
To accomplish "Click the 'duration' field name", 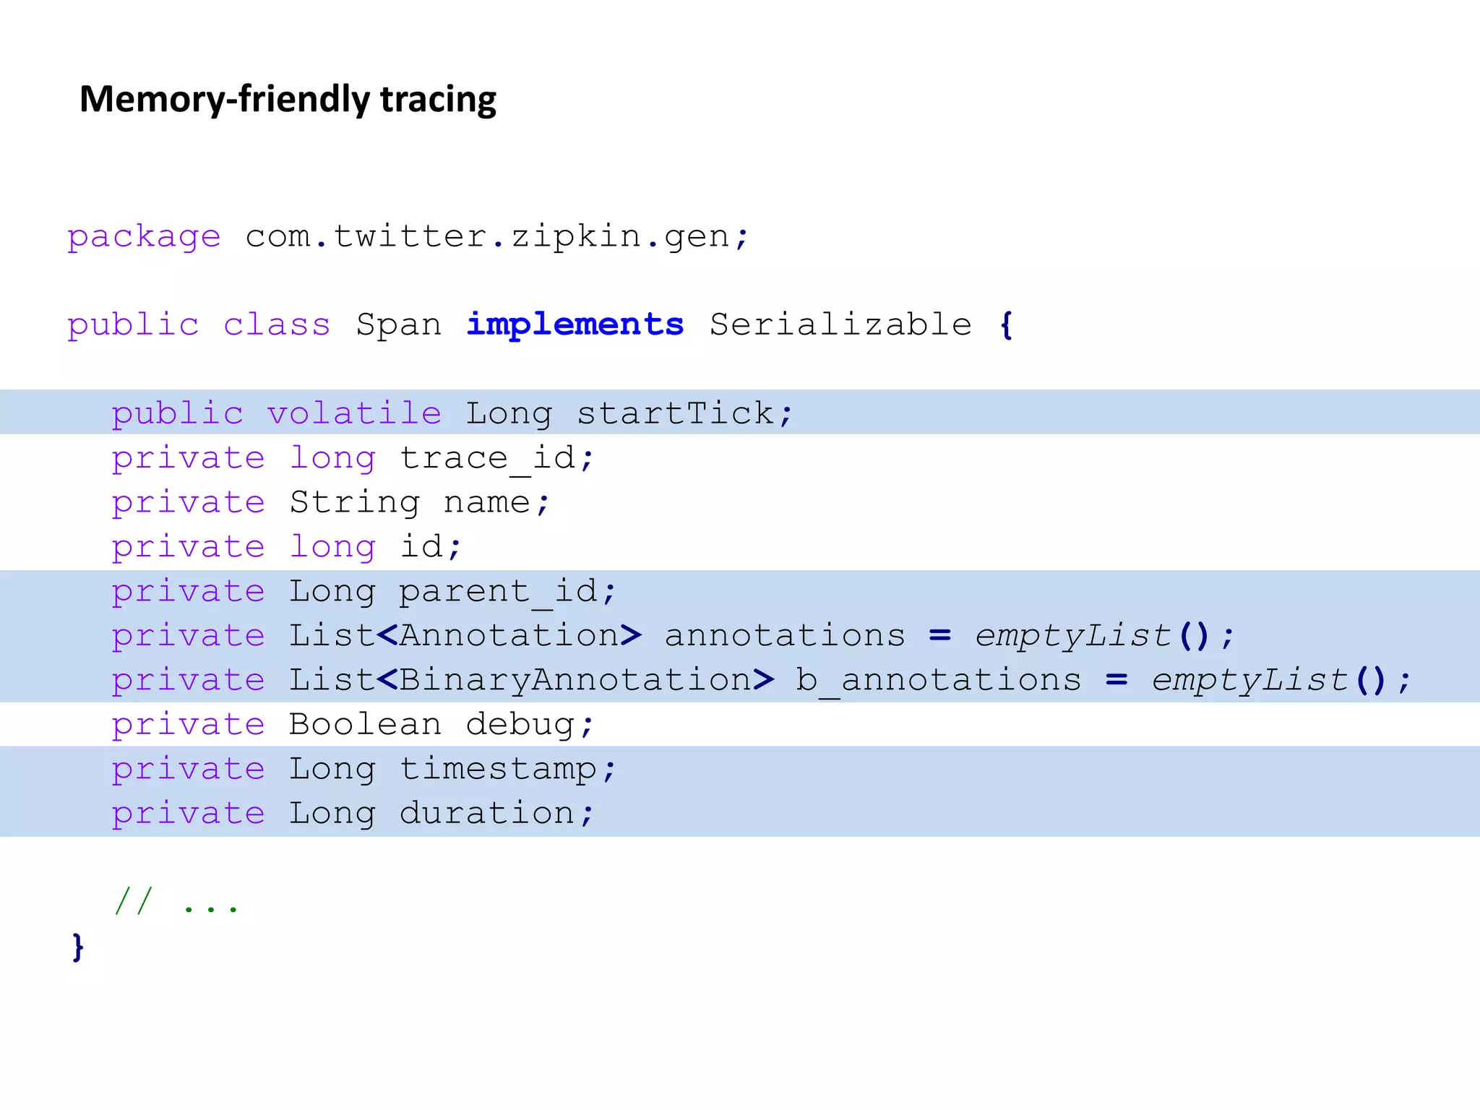I will coord(488,814).
